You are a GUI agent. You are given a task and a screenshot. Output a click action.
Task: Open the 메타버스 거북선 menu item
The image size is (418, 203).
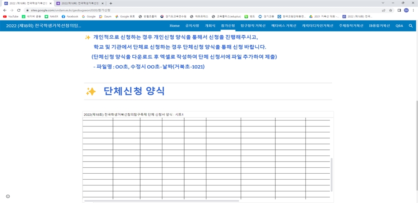click(284, 26)
